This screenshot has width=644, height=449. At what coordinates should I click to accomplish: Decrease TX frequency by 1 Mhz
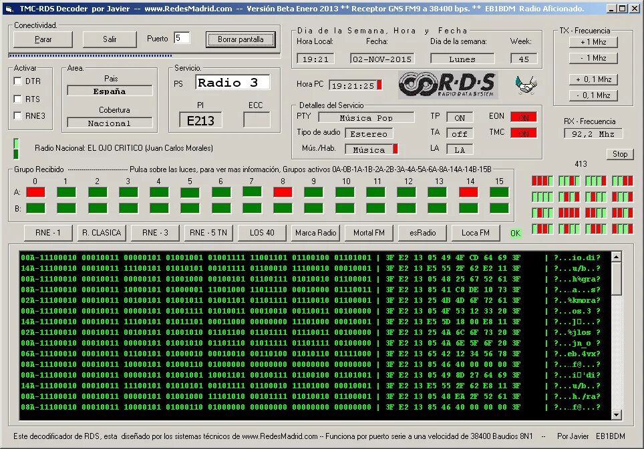[593, 58]
